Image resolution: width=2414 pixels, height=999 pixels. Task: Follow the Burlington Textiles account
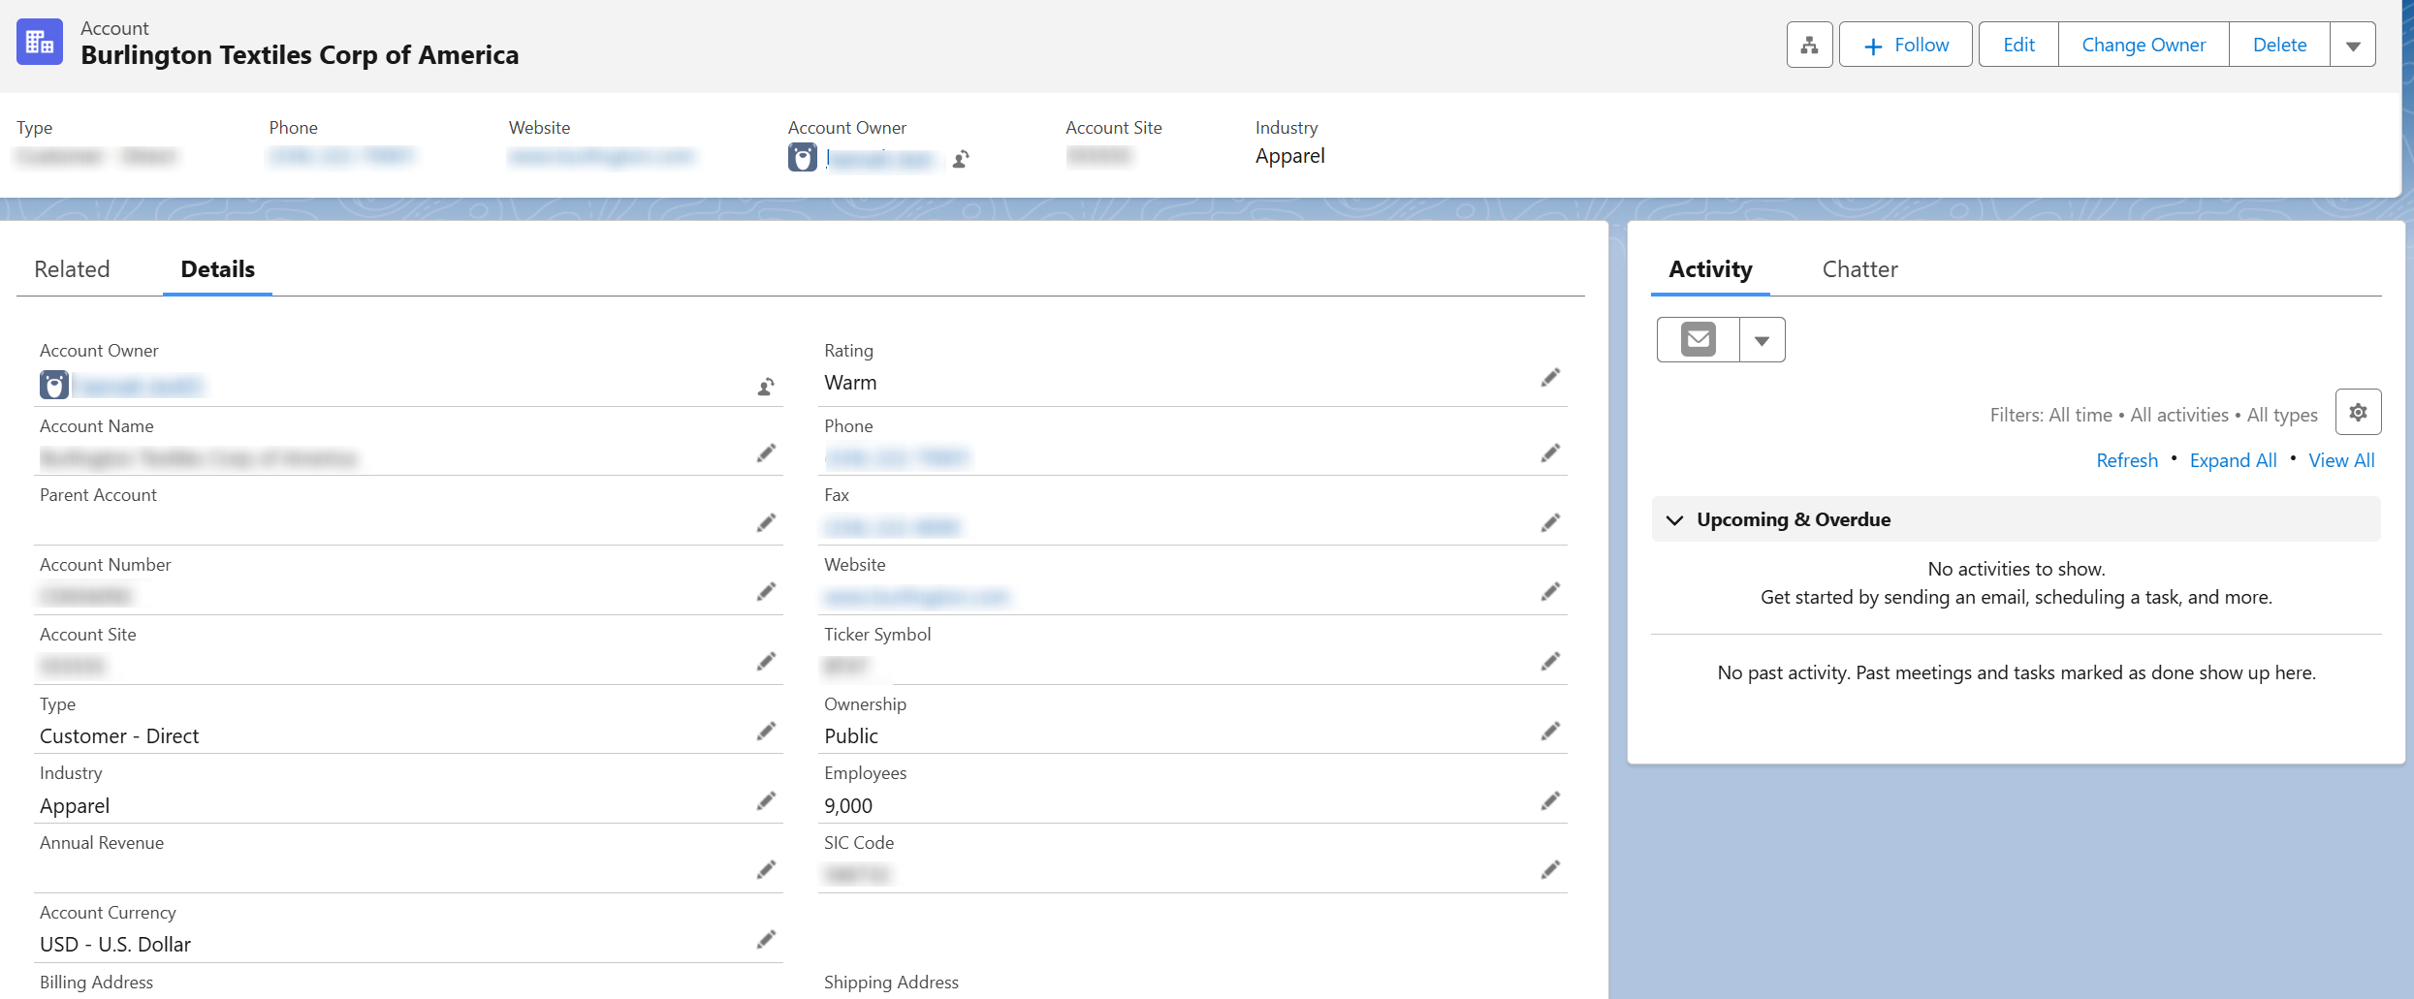(1904, 44)
